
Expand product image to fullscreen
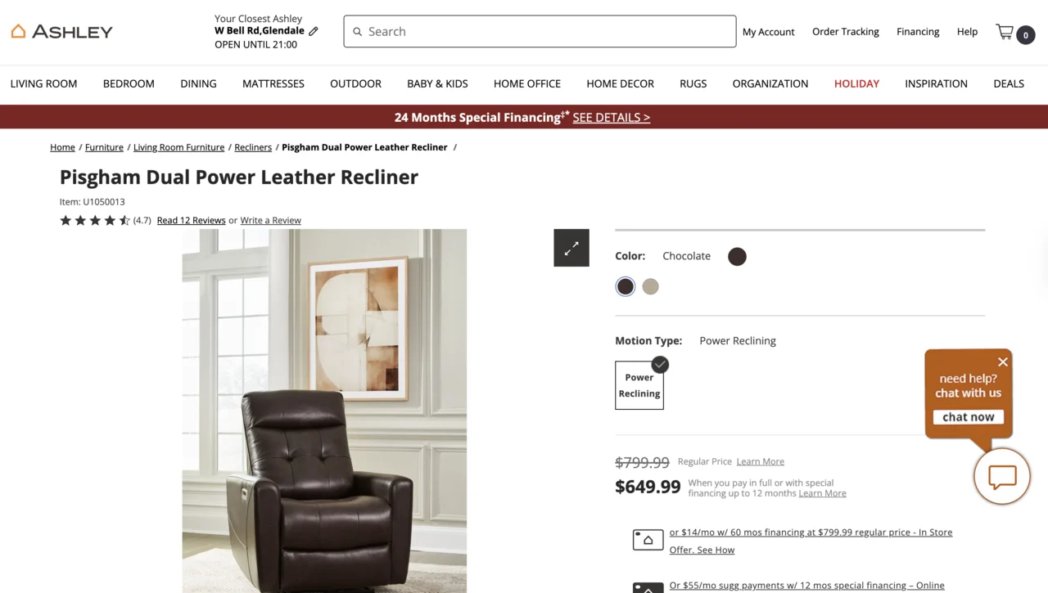tap(571, 248)
